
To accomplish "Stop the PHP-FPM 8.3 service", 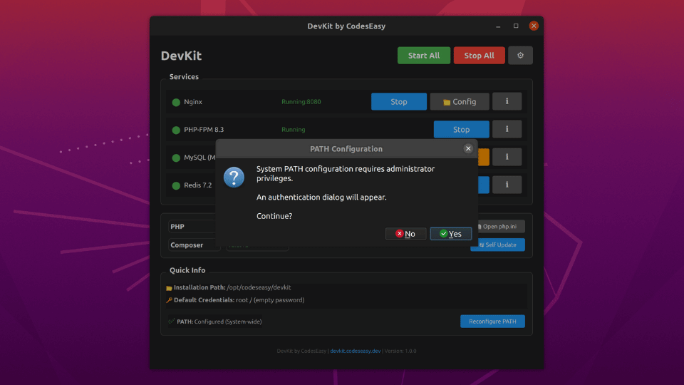I will point(461,129).
